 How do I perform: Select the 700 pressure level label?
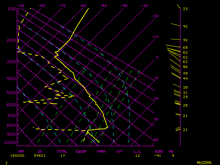pos(11,117)
